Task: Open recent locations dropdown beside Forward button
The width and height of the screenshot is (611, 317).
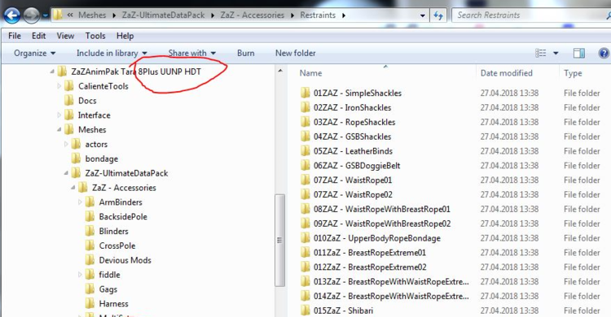Action: (x=45, y=16)
